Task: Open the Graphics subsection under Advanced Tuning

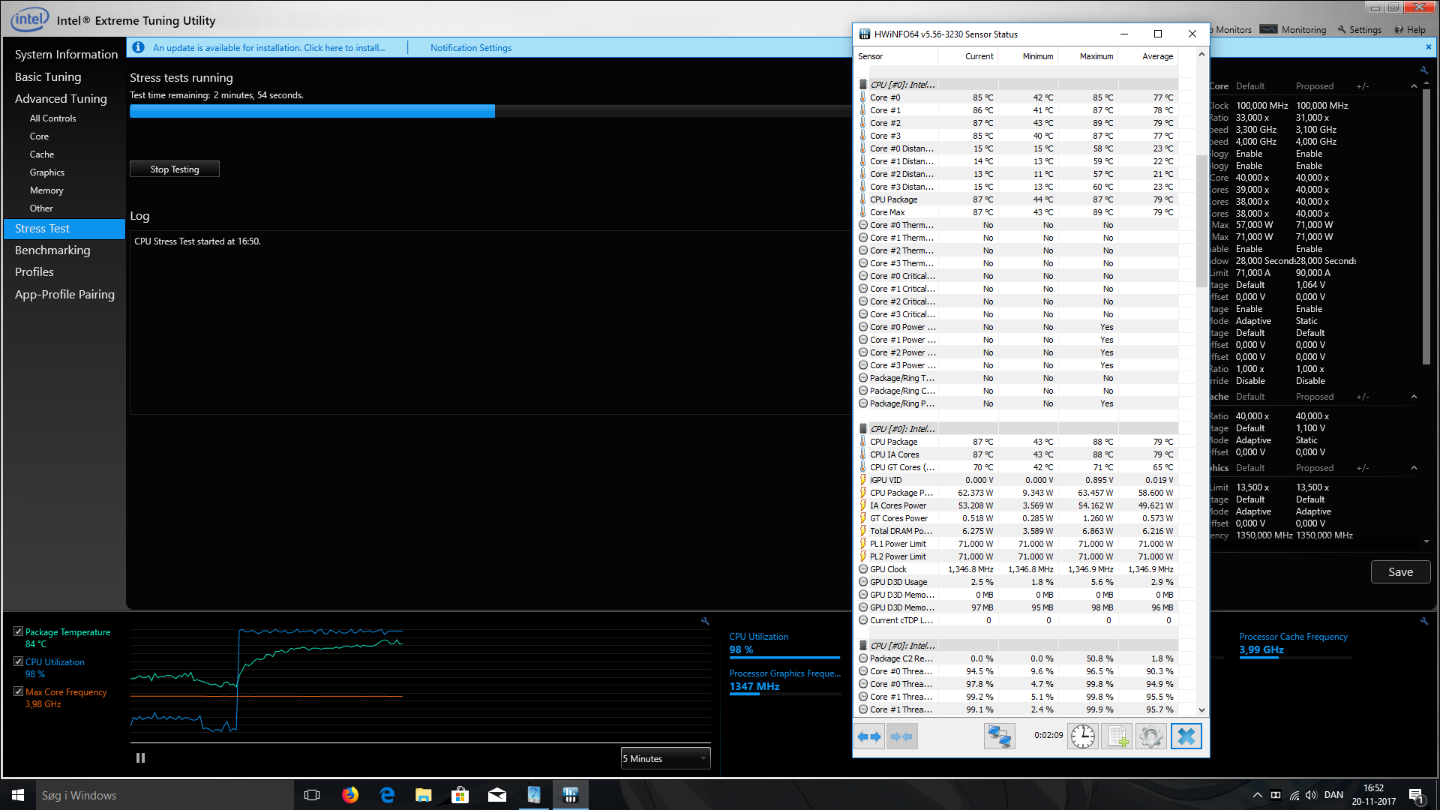Action: click(x=46, y=172)
